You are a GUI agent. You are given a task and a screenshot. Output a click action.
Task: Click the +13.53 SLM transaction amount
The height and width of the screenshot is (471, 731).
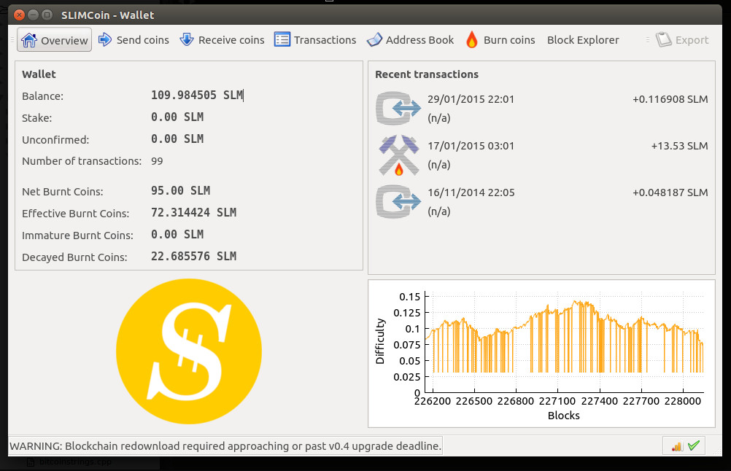pos(679,146)
